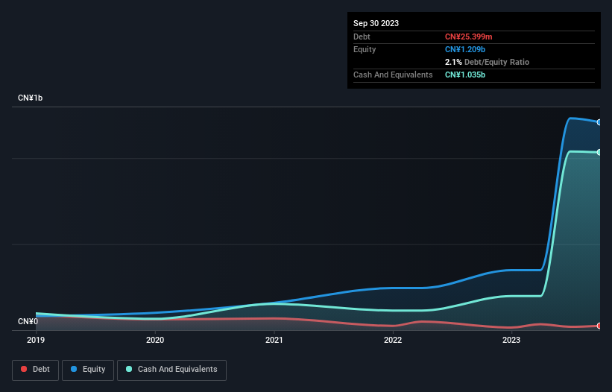
Task: Toggle the Equity legend button
Action: 88,370
